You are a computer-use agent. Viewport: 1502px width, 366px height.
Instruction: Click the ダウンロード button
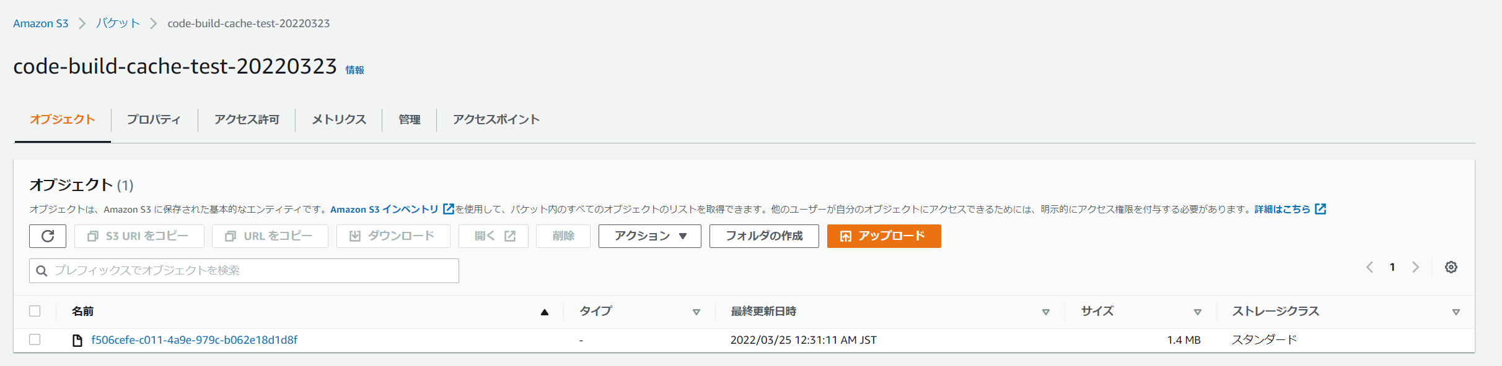[x=393, y=236]
